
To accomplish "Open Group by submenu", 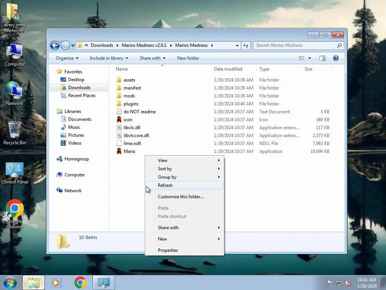I will pos(184,177).
